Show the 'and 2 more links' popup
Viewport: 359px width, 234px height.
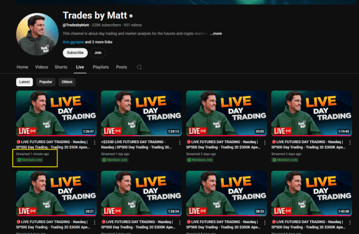98,42
